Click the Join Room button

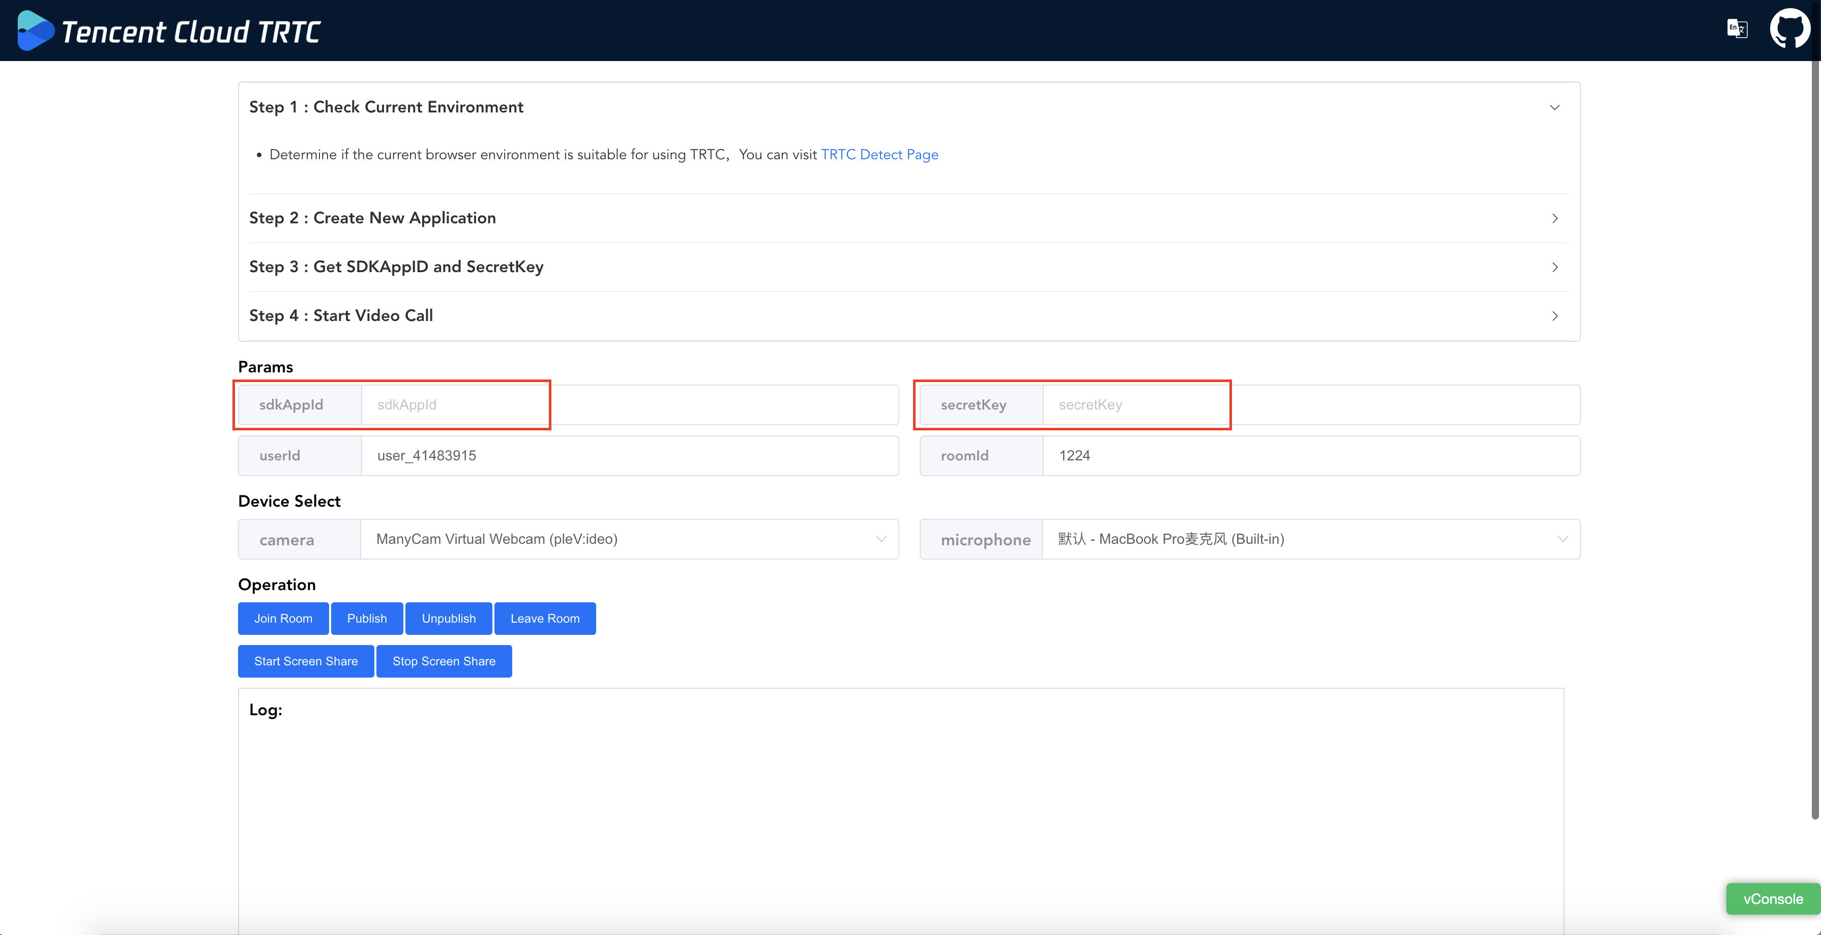[x=283, y=619]
